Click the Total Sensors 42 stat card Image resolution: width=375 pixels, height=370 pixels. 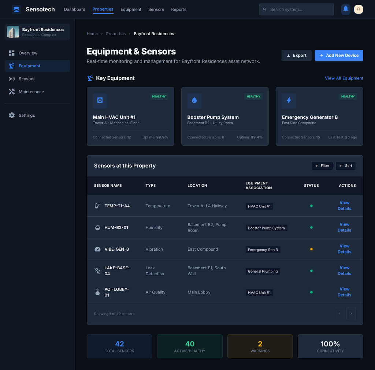(x=120, y=346)
